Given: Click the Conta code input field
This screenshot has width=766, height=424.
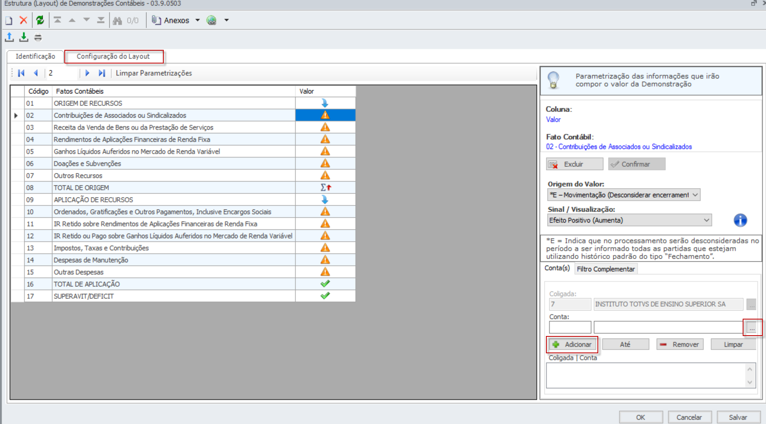Looking at the screenshot, I should (x=570, y=328).
